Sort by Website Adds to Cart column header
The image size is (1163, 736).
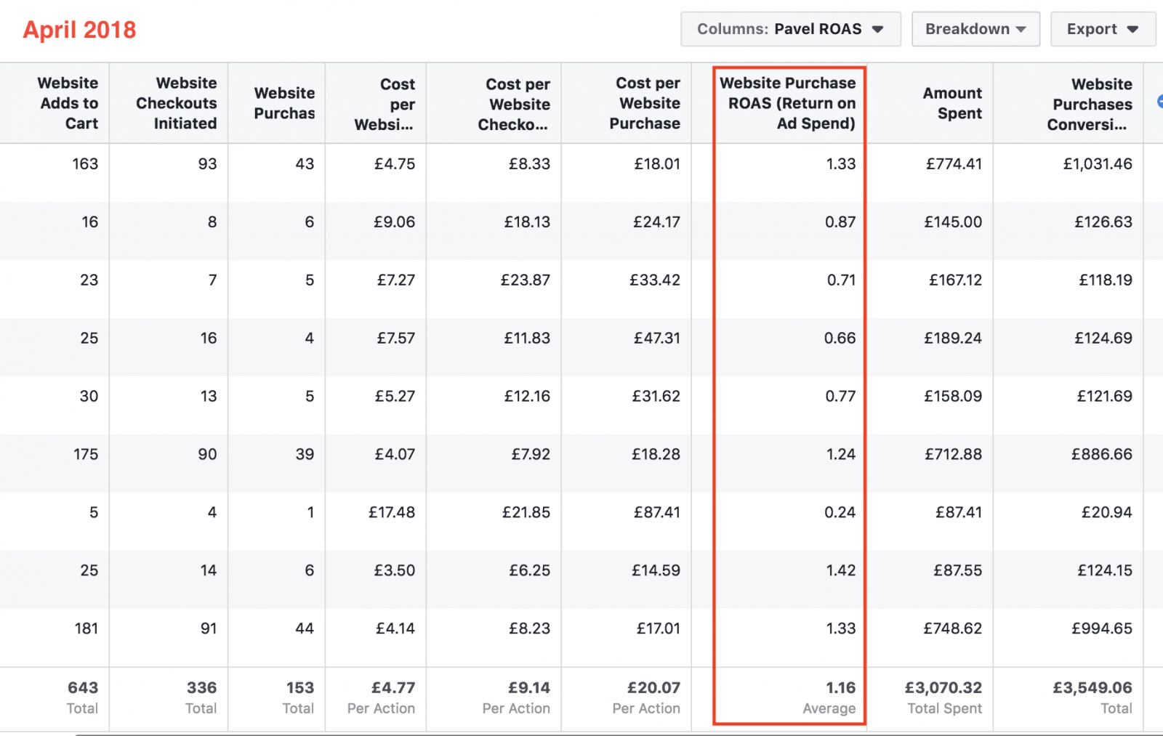click(x=68, y=103)
